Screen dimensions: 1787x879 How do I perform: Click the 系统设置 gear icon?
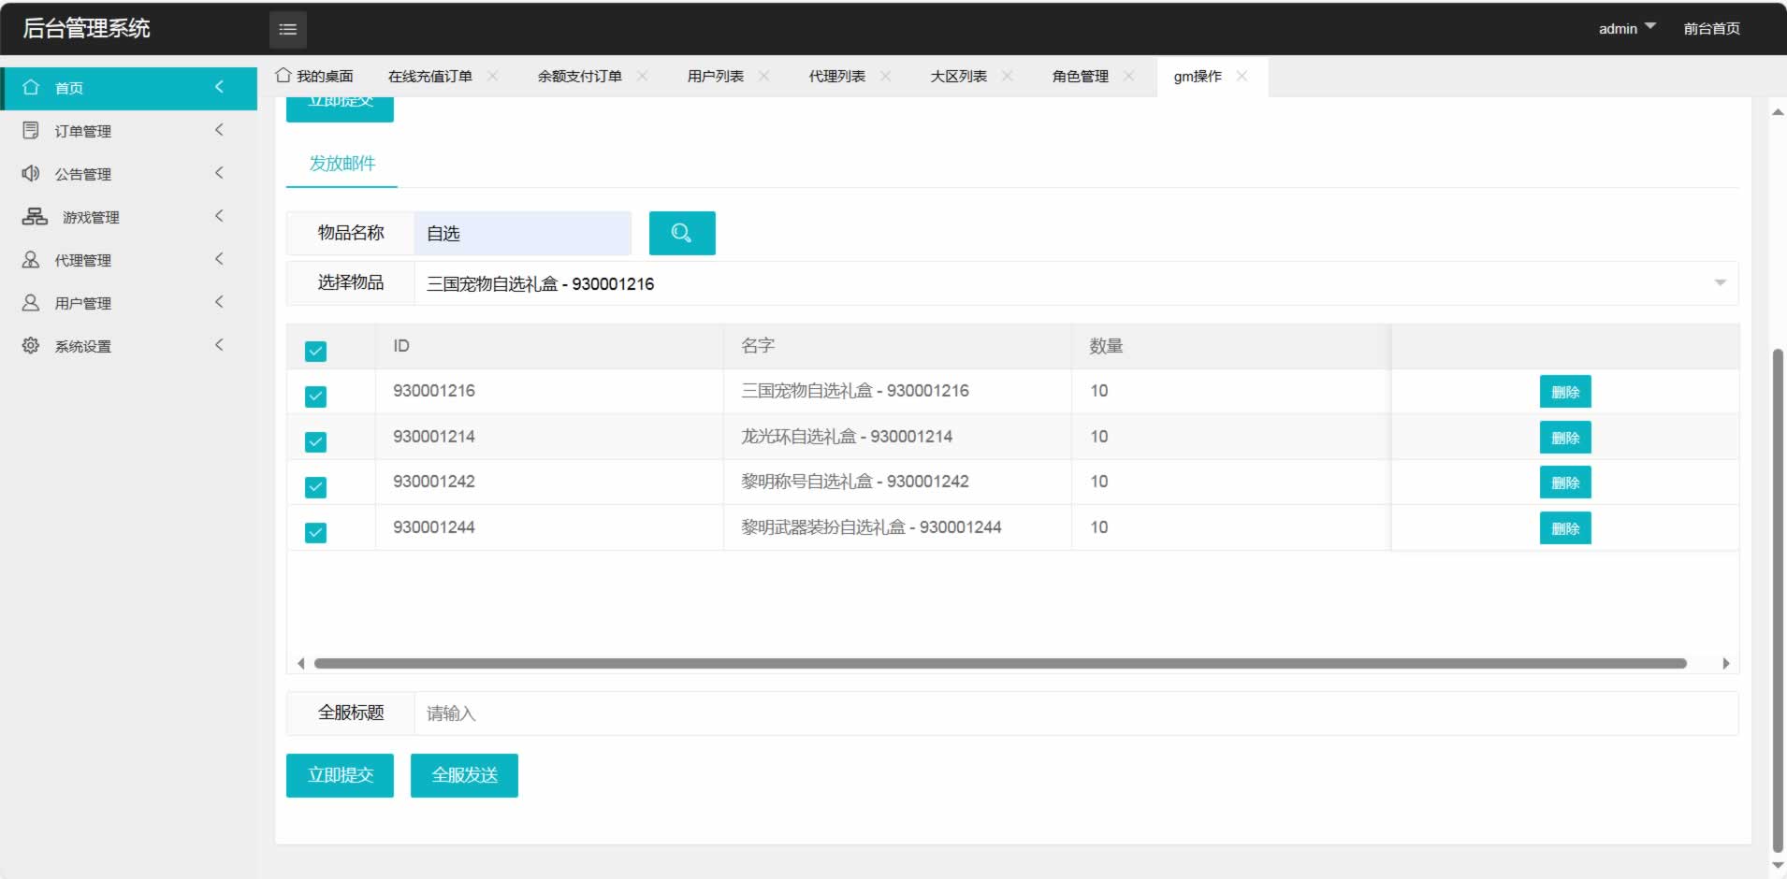pos(31,345)
